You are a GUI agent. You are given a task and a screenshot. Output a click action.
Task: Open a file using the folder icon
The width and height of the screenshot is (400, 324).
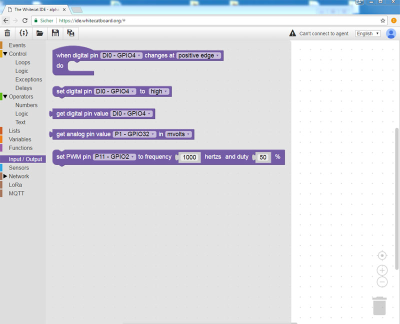39,33
